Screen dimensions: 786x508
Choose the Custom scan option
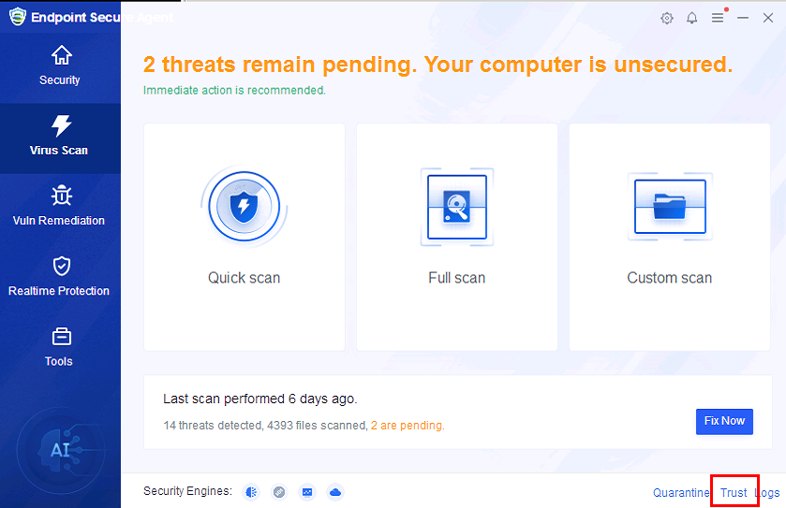pos(669,237)
